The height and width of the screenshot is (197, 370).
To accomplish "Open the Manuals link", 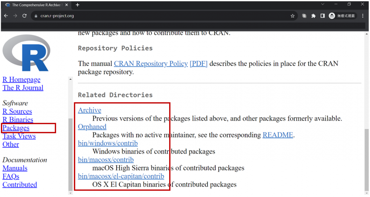I will click(x=15, y=168).
